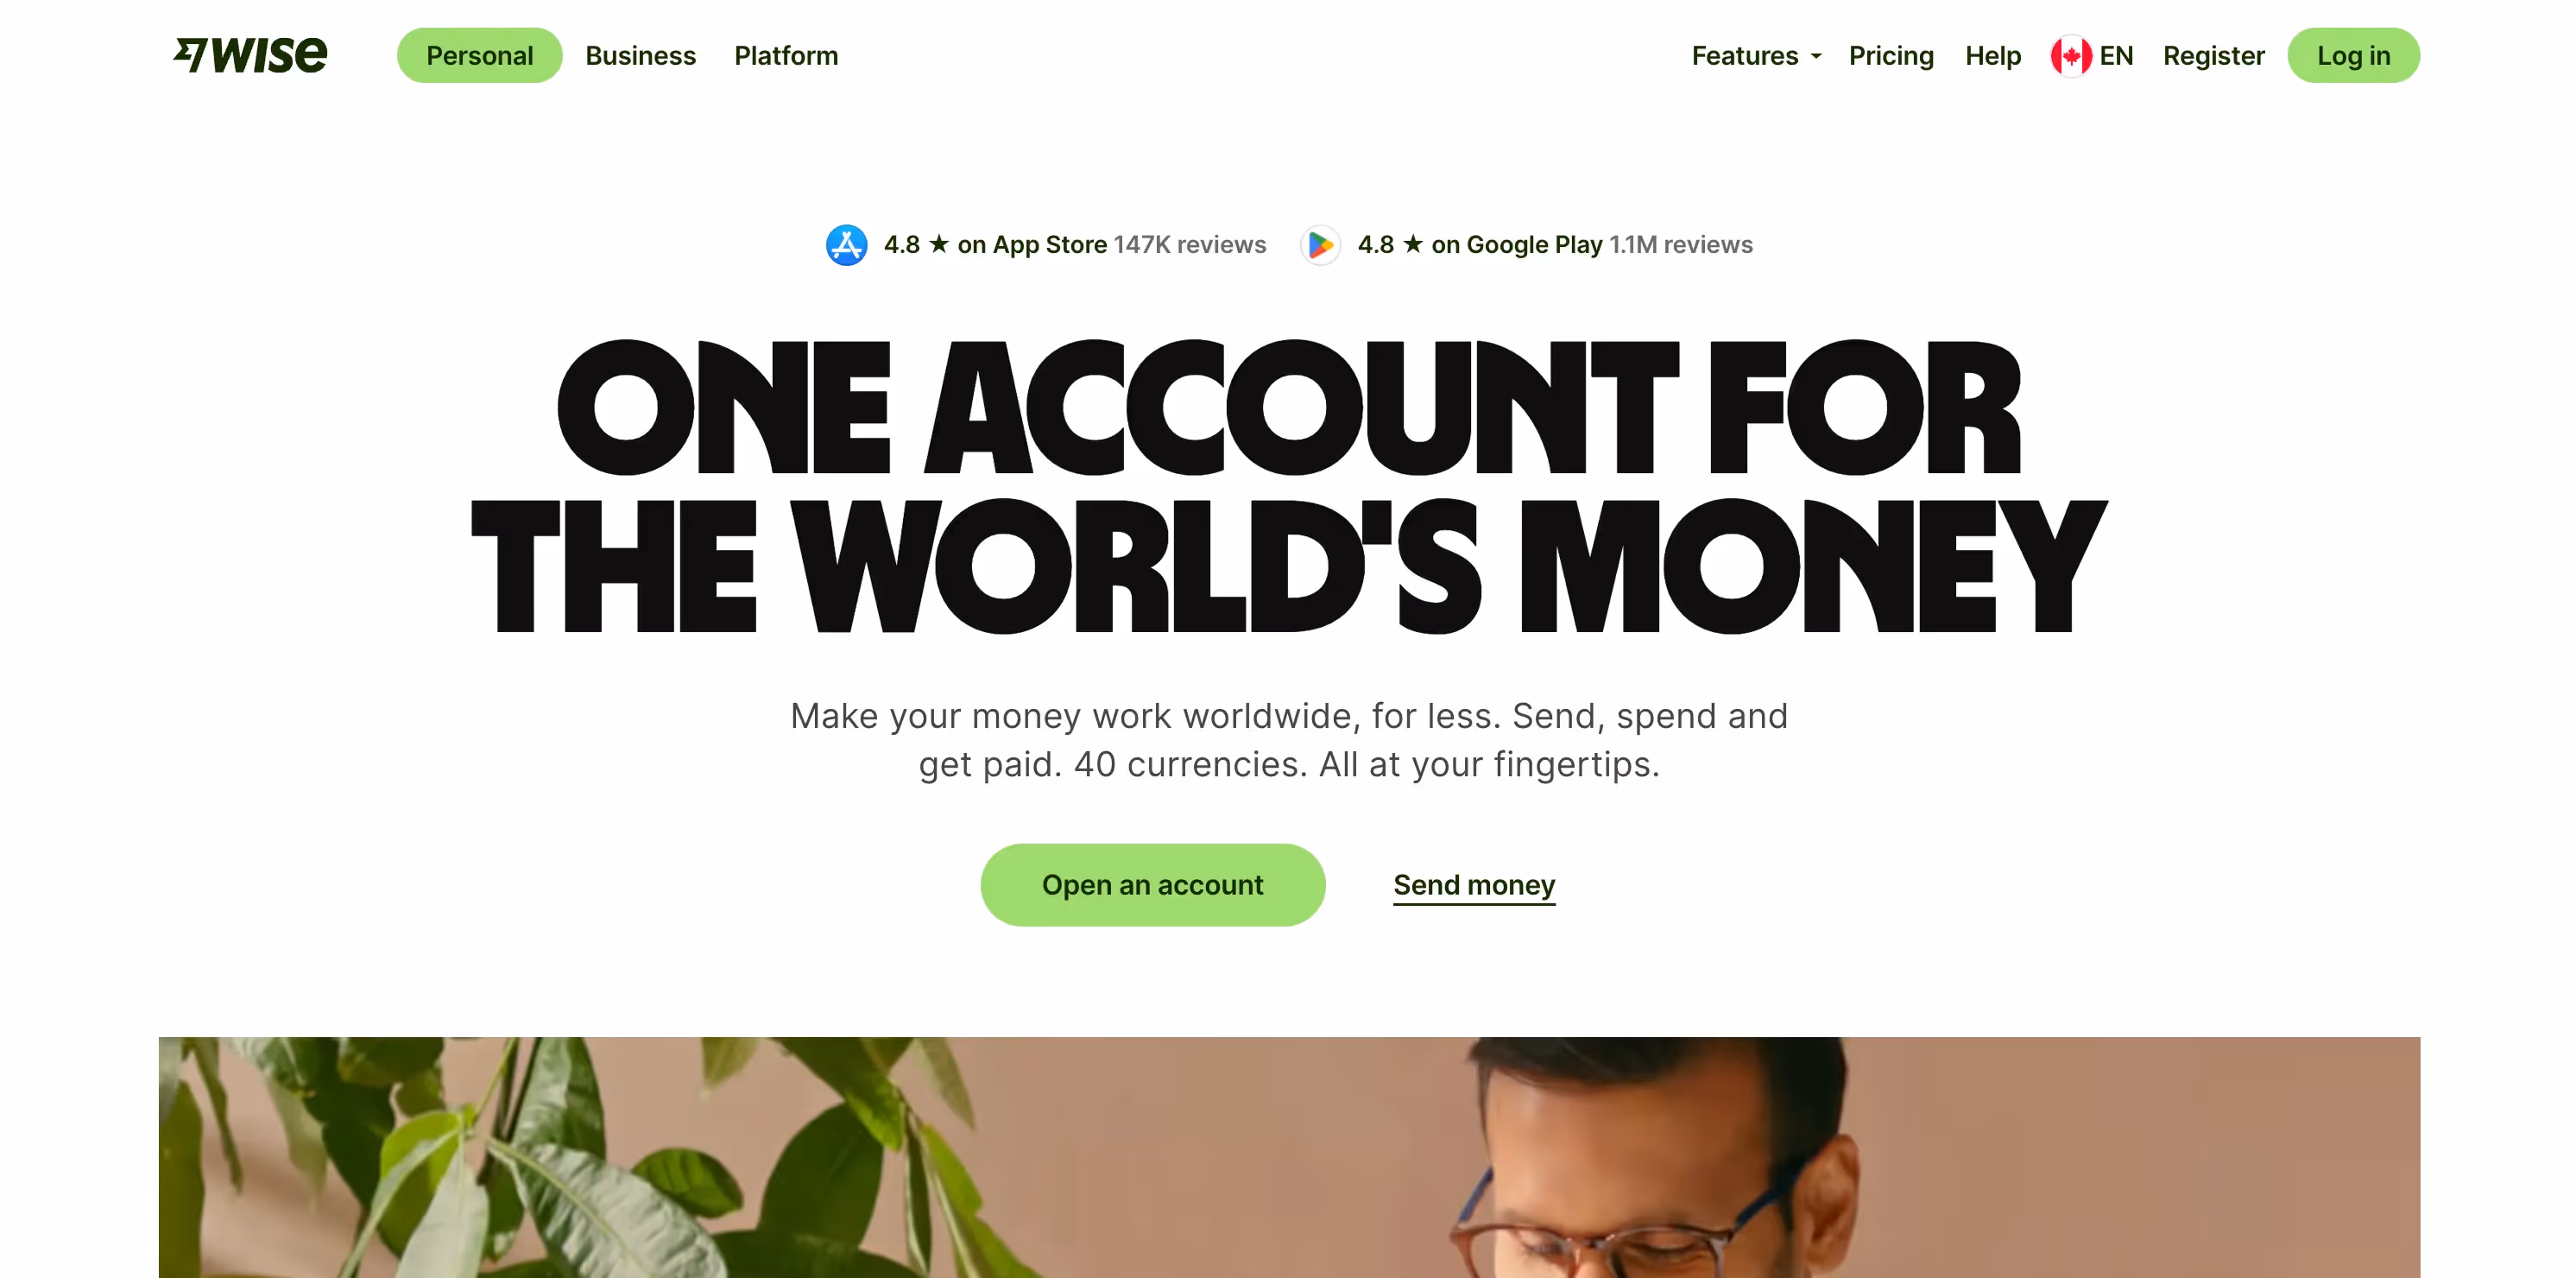Click the Register link

tap(2213, 56)
